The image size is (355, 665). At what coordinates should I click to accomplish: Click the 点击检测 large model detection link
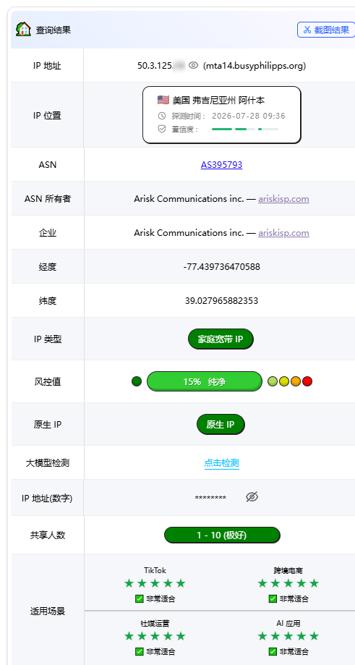(x=221, y=463)
